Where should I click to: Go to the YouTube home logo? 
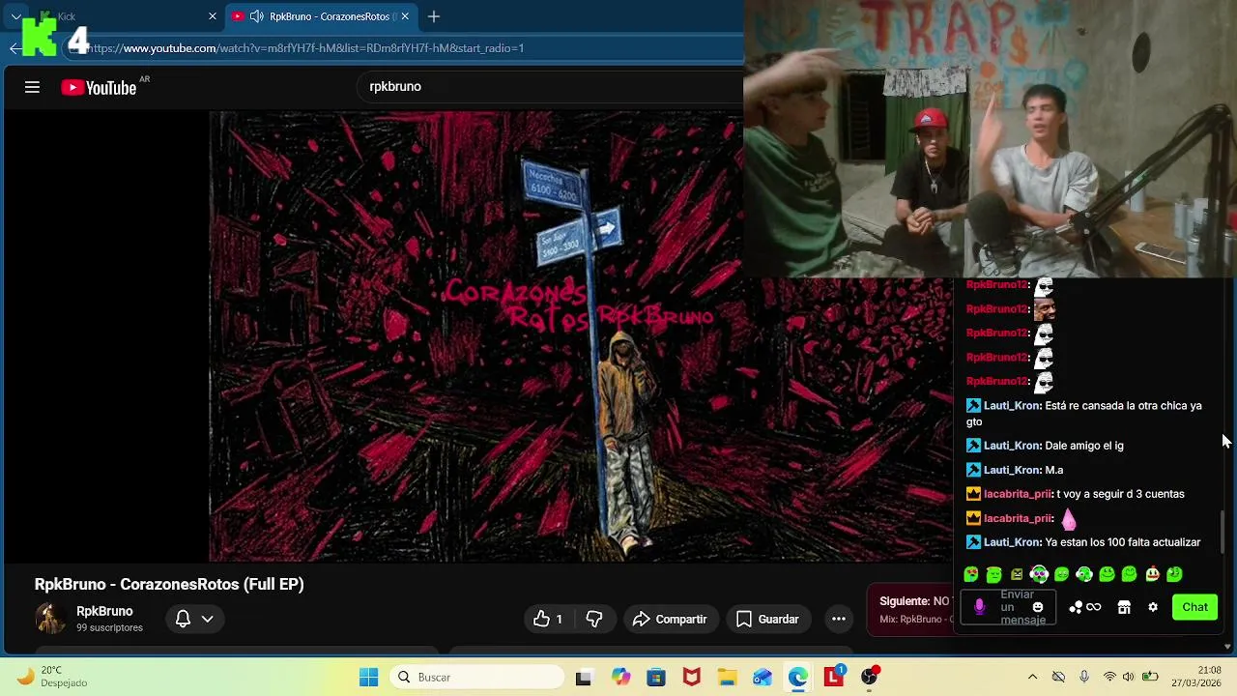point(99,88)
